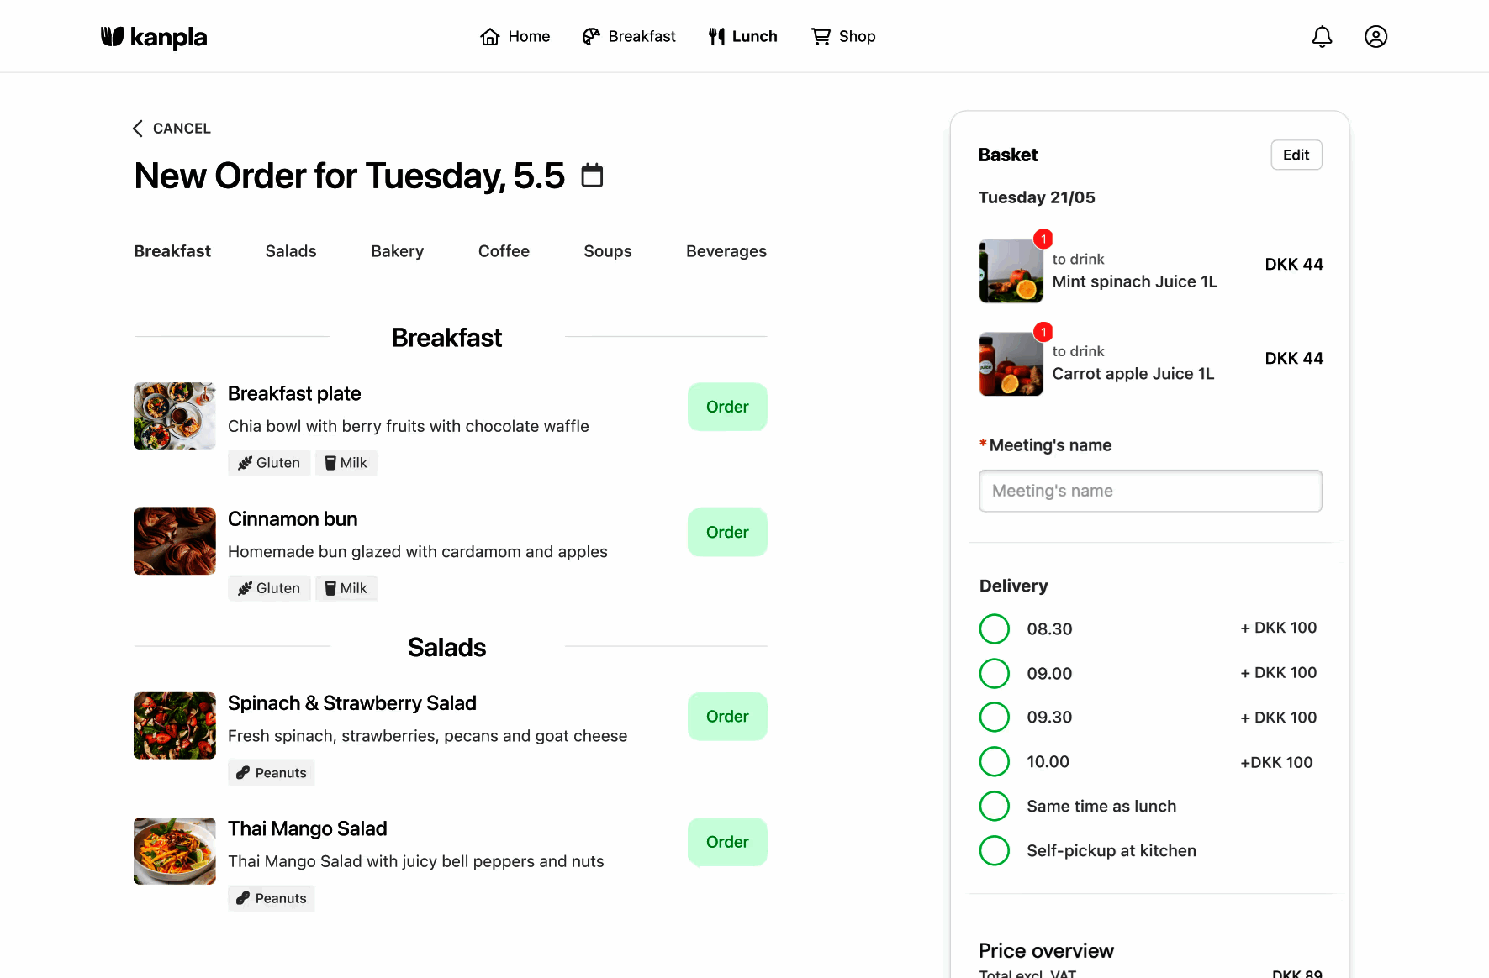Image resolution: width=1489 pixels, height=978 pixels.
Task: Click the Home house icon
Action: pyautogui.click(x=490, y=37)
